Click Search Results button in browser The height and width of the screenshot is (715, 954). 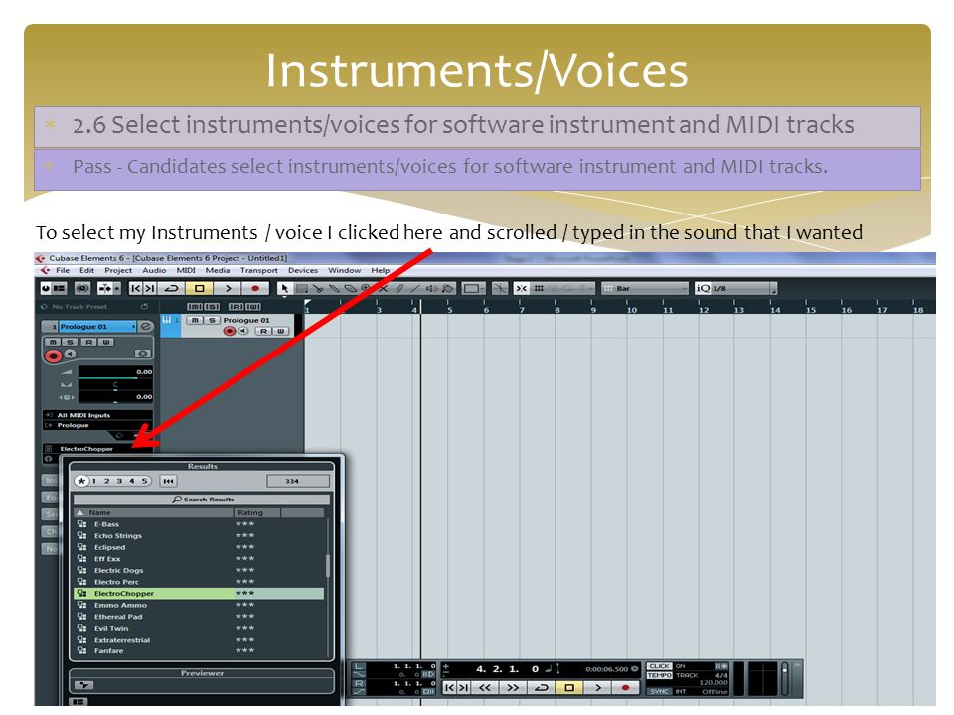click(x=202, y=500)
